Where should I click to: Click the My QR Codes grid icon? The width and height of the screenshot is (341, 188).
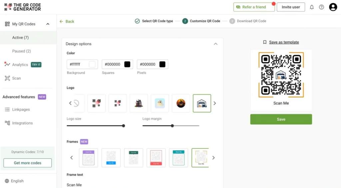[x=7, y=24]
